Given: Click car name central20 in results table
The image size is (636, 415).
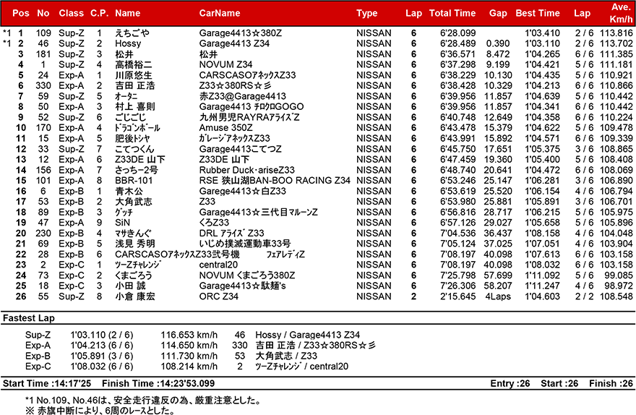Looking at the screenshot, I should 218,265.
